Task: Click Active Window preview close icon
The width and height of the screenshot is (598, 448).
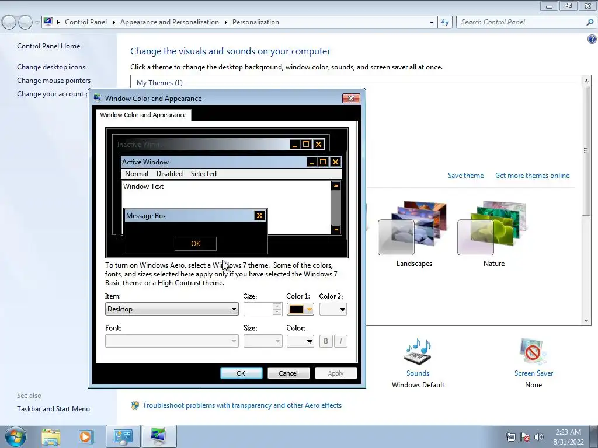Action: [335, 162]
